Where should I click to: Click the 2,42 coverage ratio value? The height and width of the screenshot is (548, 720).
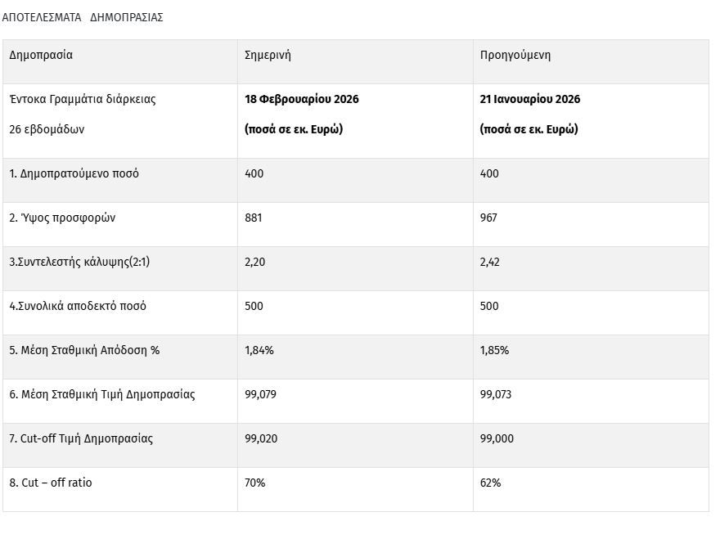coord(490,262)
